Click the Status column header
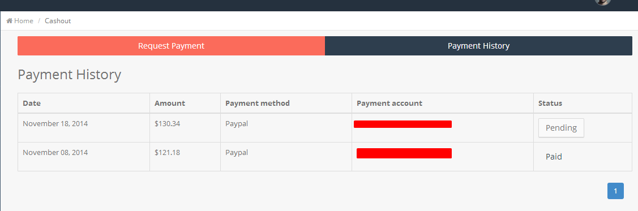Screen dimensions: 638x211 click(x=550, y=104)
